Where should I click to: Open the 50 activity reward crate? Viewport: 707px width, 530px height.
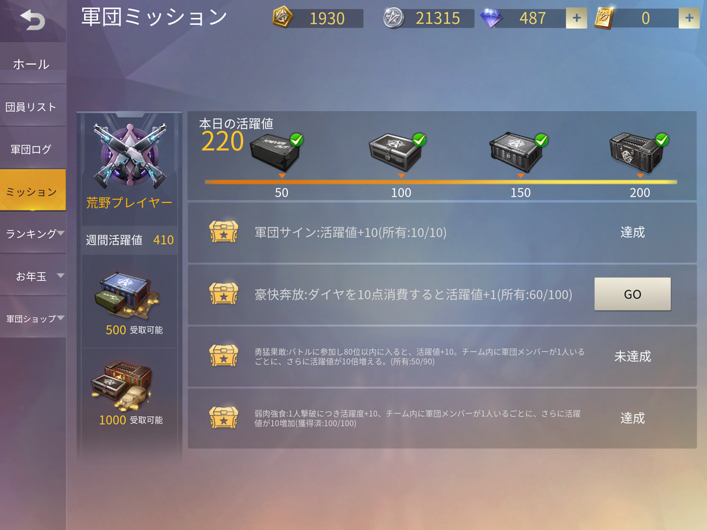[x=276, y=153]
